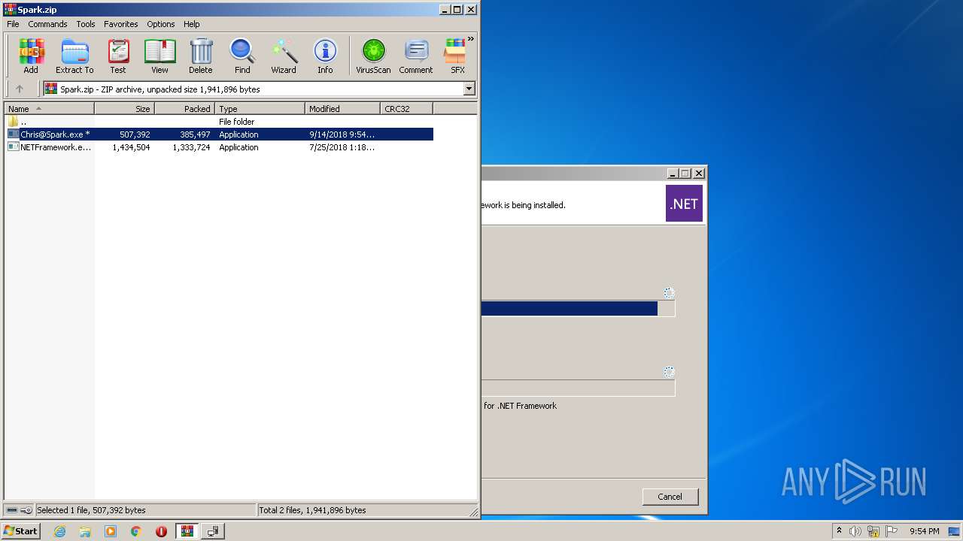
Task: Click the .NET logo in installer
Action: pos(684,204)
